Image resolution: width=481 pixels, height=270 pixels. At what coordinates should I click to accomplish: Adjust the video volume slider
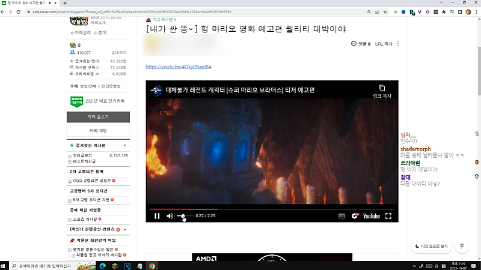[x=184, y=216]
